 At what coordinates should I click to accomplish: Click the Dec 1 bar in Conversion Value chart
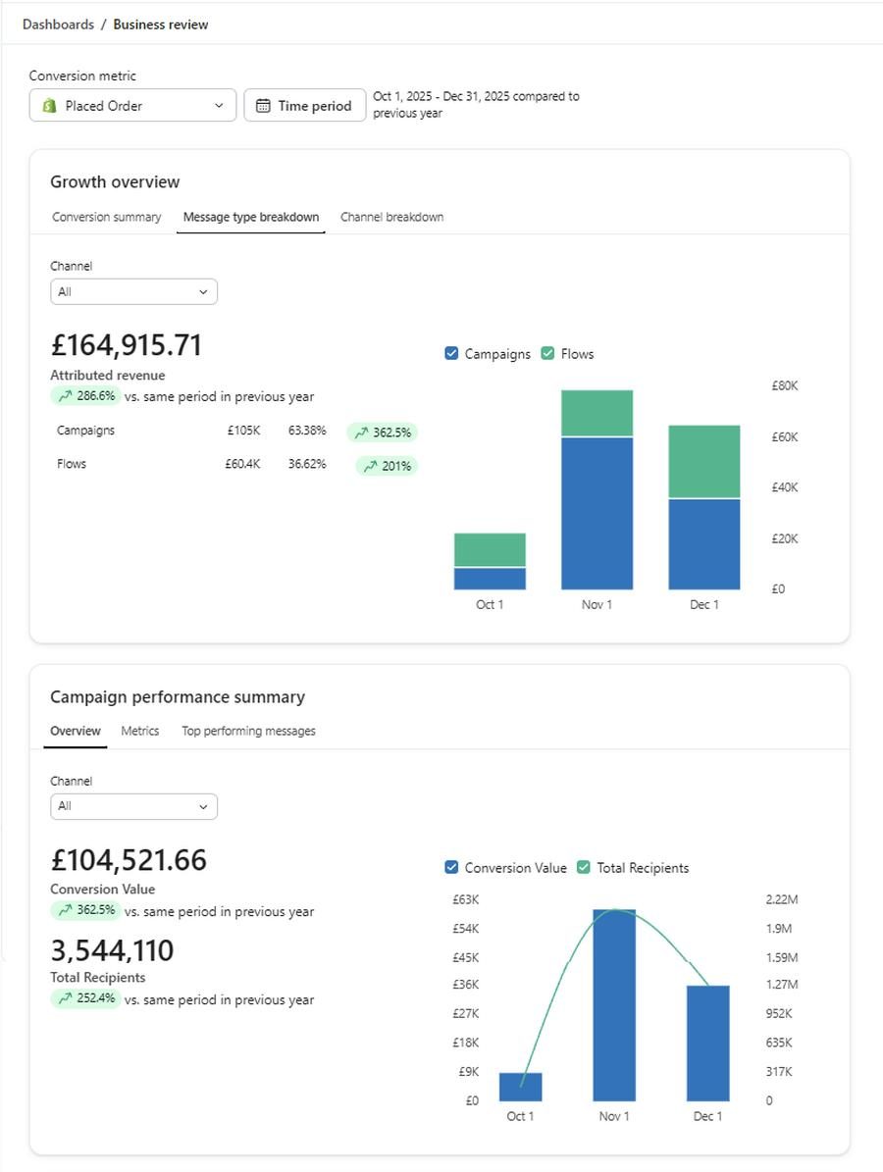708,1044
